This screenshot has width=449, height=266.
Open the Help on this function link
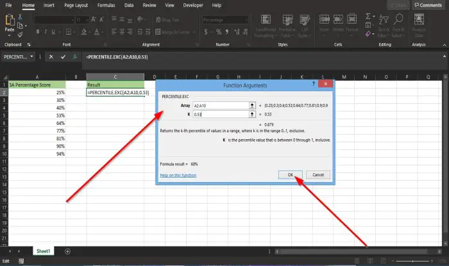pyautogui.click(x=178, y=175)
